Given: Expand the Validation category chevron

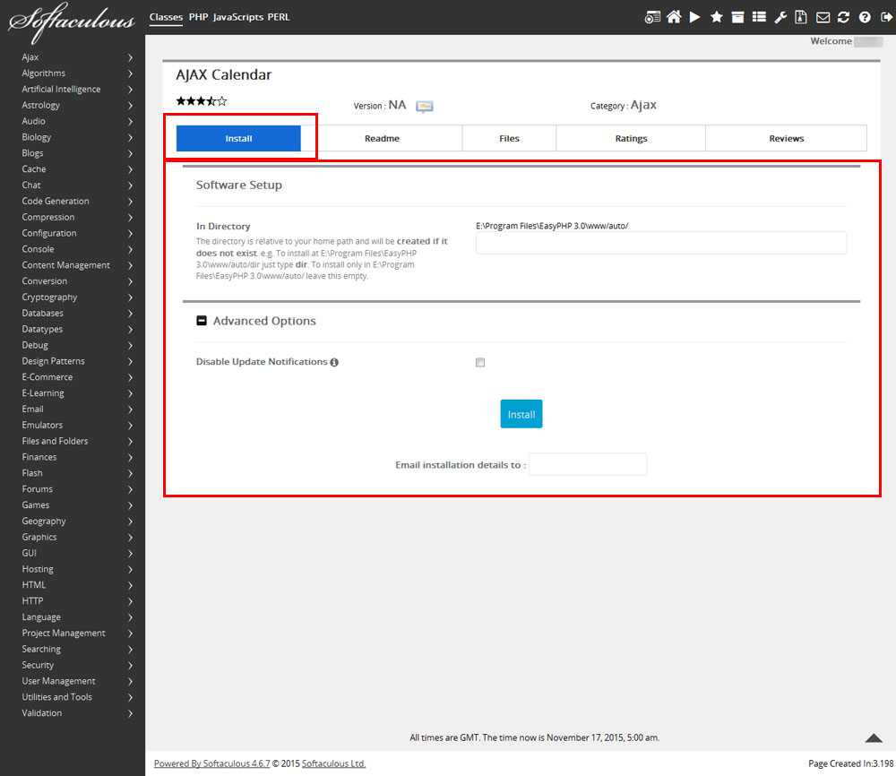Looking at the screenshot, I should pyautogui.click(x=130, y=713).
